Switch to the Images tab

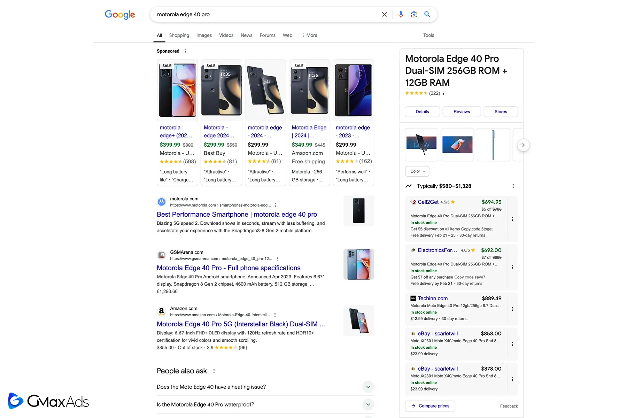[204, 35]
